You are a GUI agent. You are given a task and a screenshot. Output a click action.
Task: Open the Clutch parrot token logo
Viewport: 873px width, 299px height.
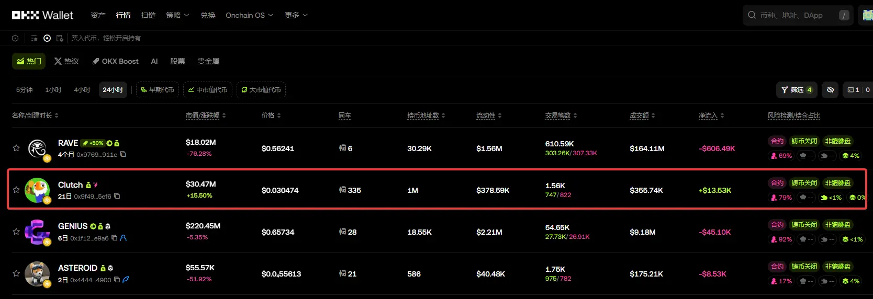(x=37, y=190)
